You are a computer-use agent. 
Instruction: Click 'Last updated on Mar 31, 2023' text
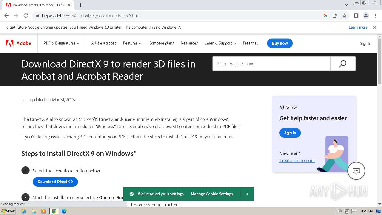[x=48, y=100]
